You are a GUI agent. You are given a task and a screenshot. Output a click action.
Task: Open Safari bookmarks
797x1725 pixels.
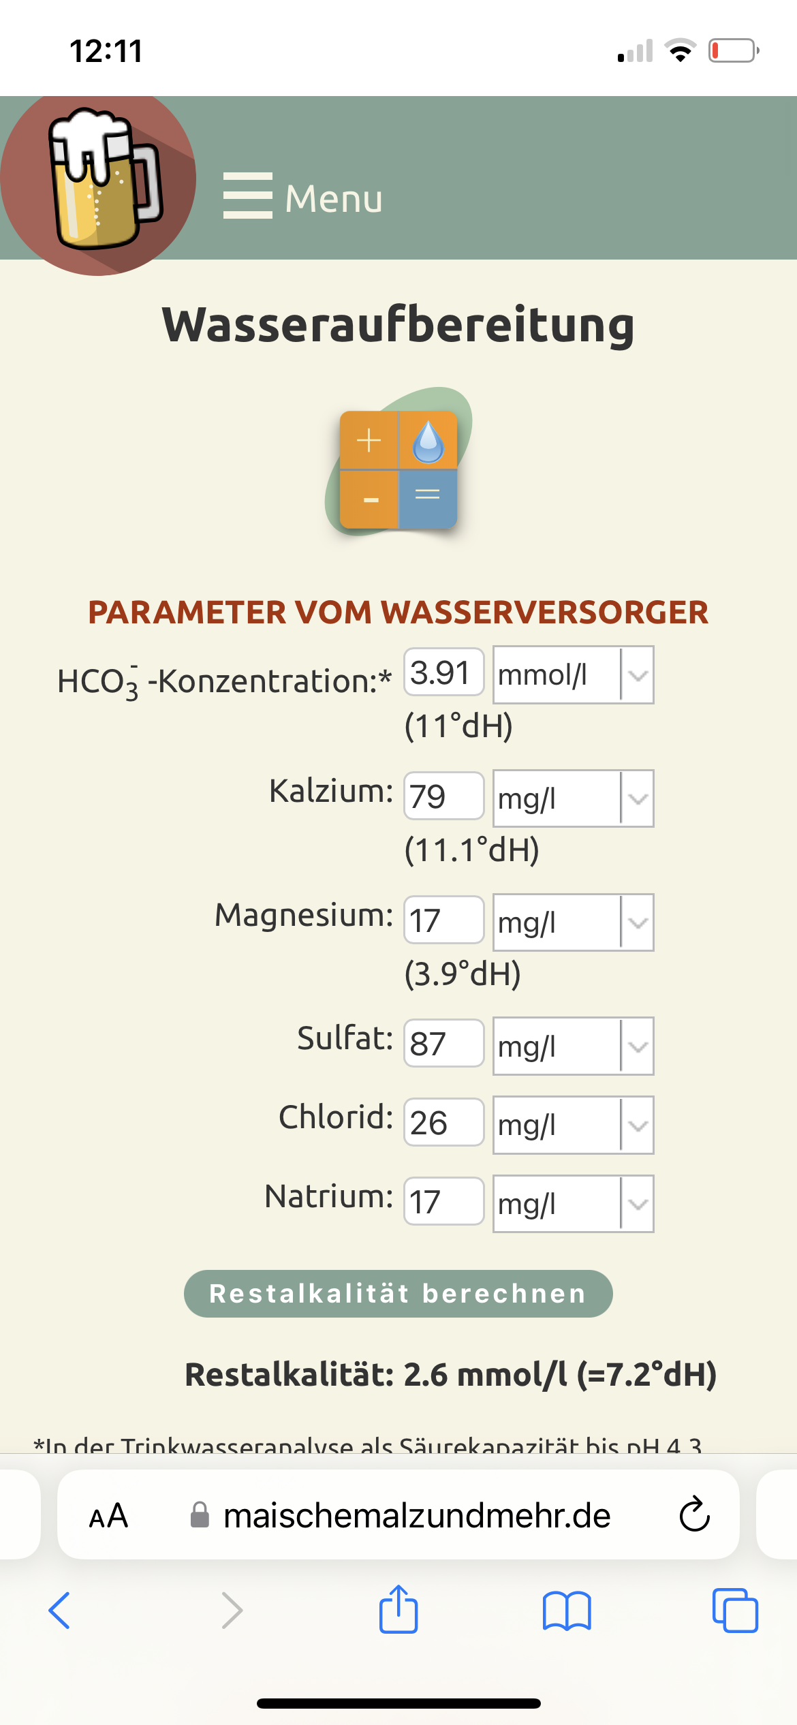[567, 1611]
